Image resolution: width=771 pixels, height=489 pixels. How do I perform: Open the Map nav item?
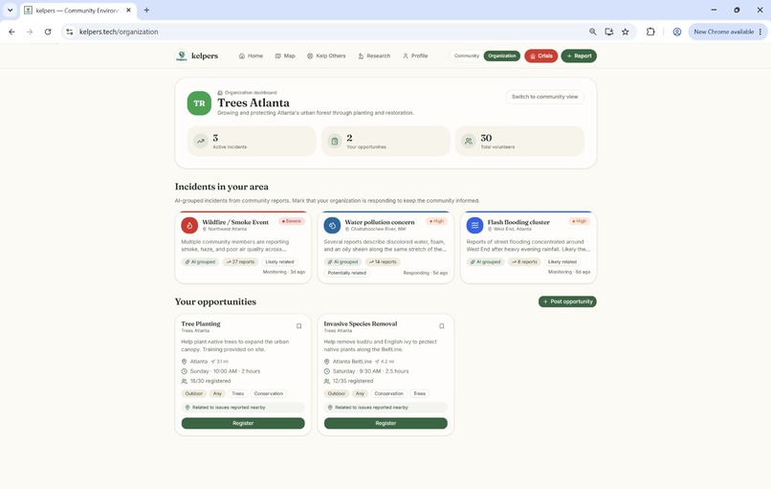click(285, 56)
